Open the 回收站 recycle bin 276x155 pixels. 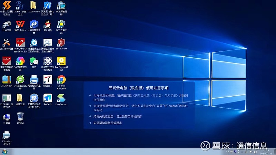click(20, 118)
